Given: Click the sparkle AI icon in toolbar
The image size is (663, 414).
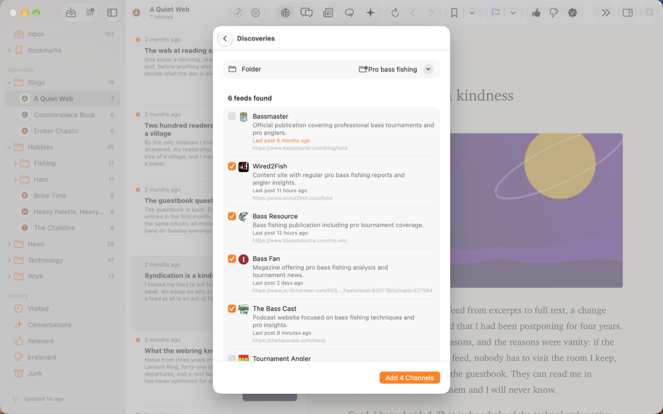Looking at the screenshot, I should point(370,13).
